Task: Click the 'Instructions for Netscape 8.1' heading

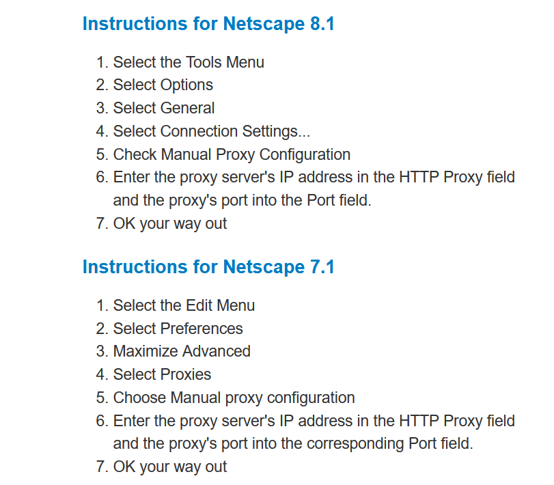Action: (208, 24)
